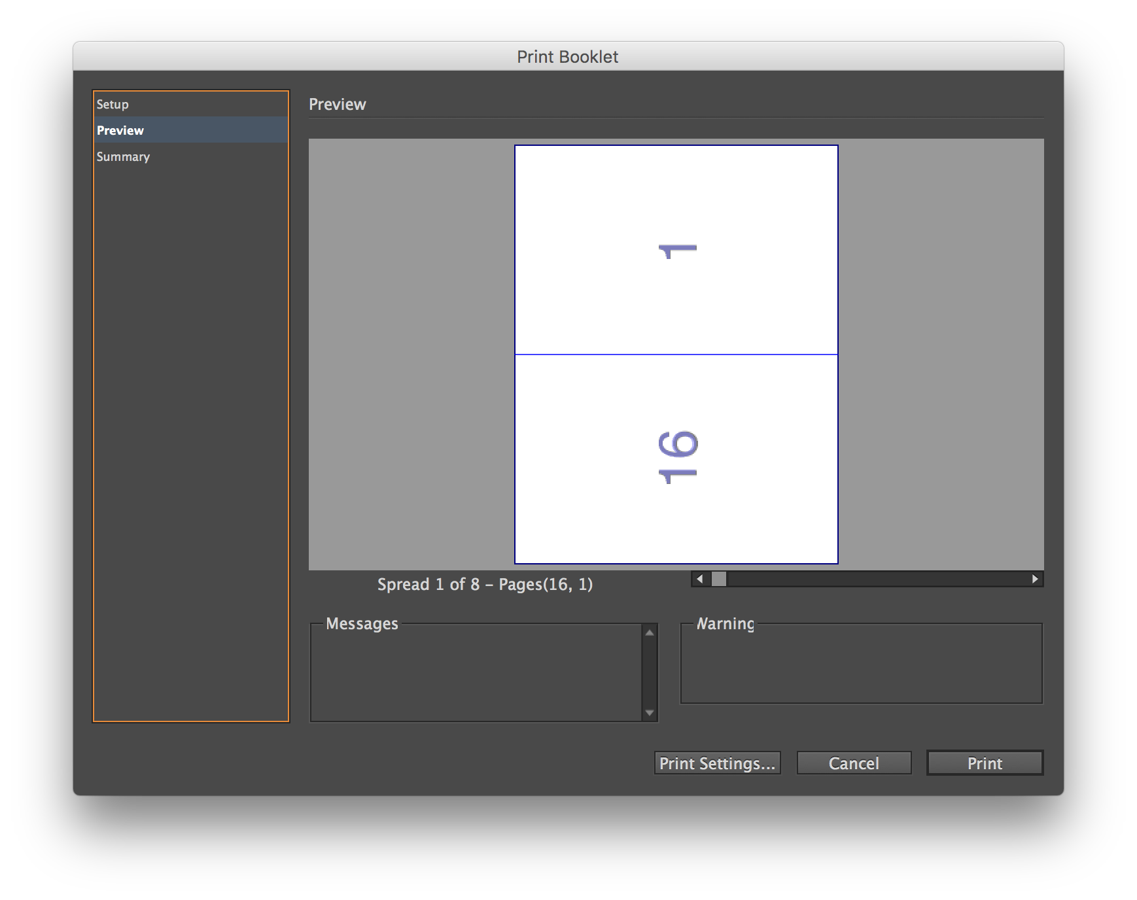Click the Preview panel heading
The width and height of the screenshot is (1137, 900).
point(338,105)
